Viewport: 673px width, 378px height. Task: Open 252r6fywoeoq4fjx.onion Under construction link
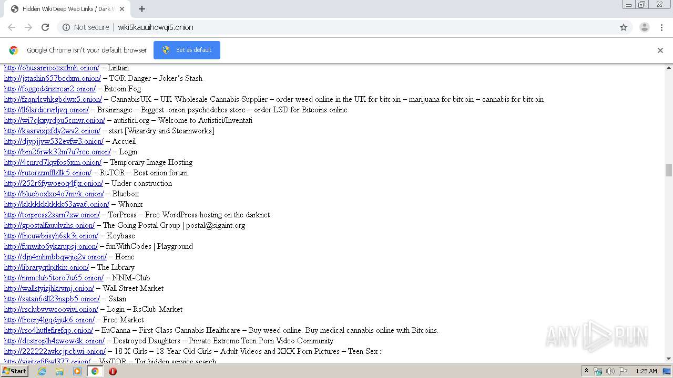[54, 183]
